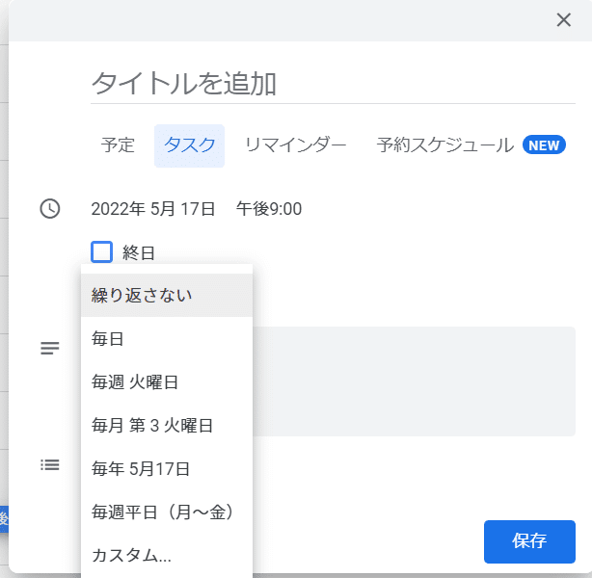This screenshot has width=592, height=578.
Task: Click the NEW badge
Action: click(544, 145)
